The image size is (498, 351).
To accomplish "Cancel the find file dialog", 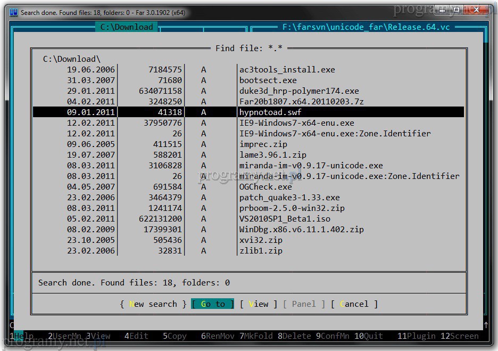I will tap(354, 304).
